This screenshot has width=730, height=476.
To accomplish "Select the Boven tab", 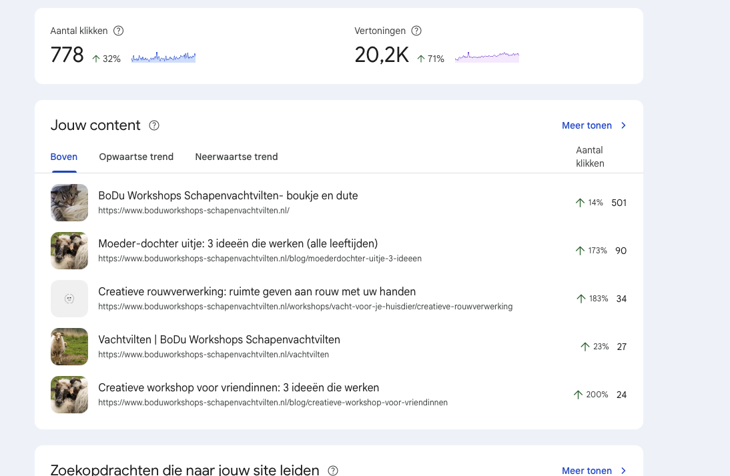I will [x=64, y=157].
